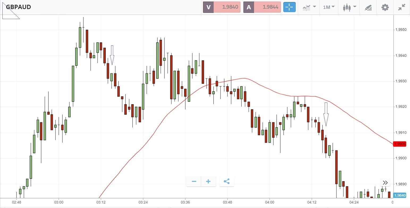The image size is (410, 208).
Task: Open chart settings gear
Action: [x=385, y=7]
